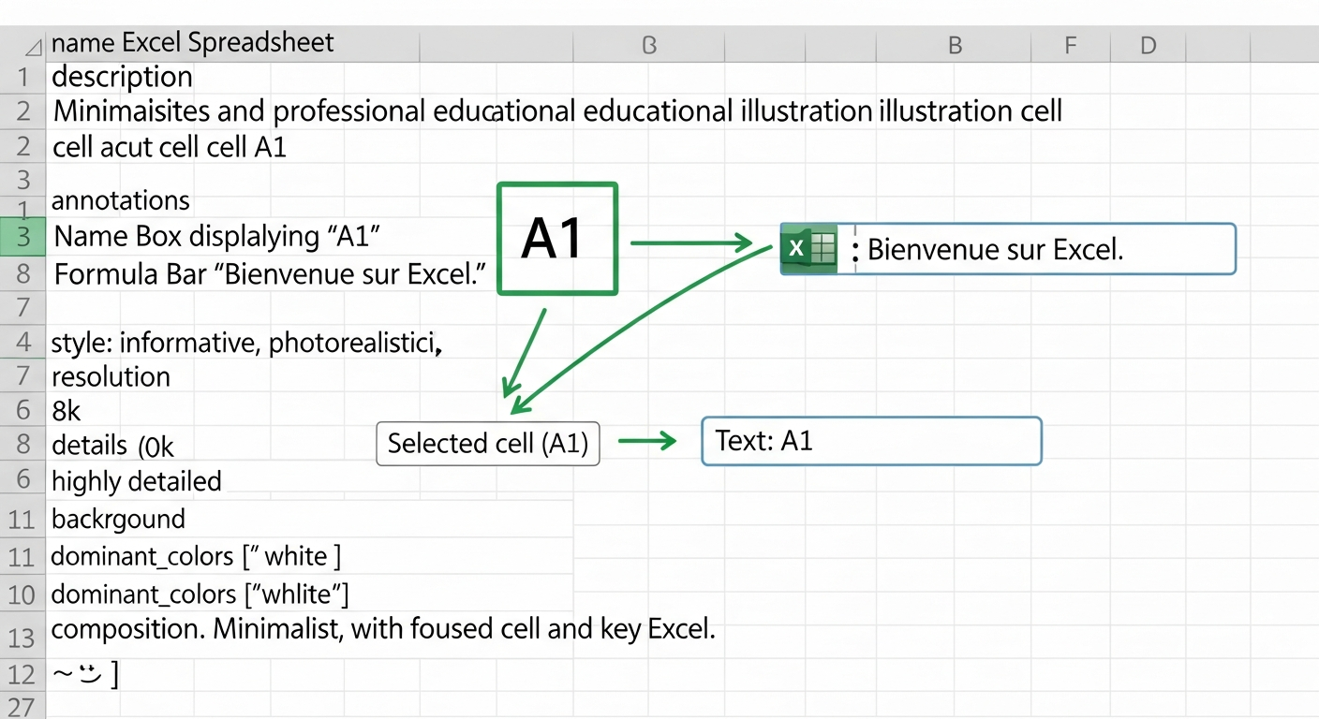Click the 'Name Box displaying "A1"' cell

[216, 237]
